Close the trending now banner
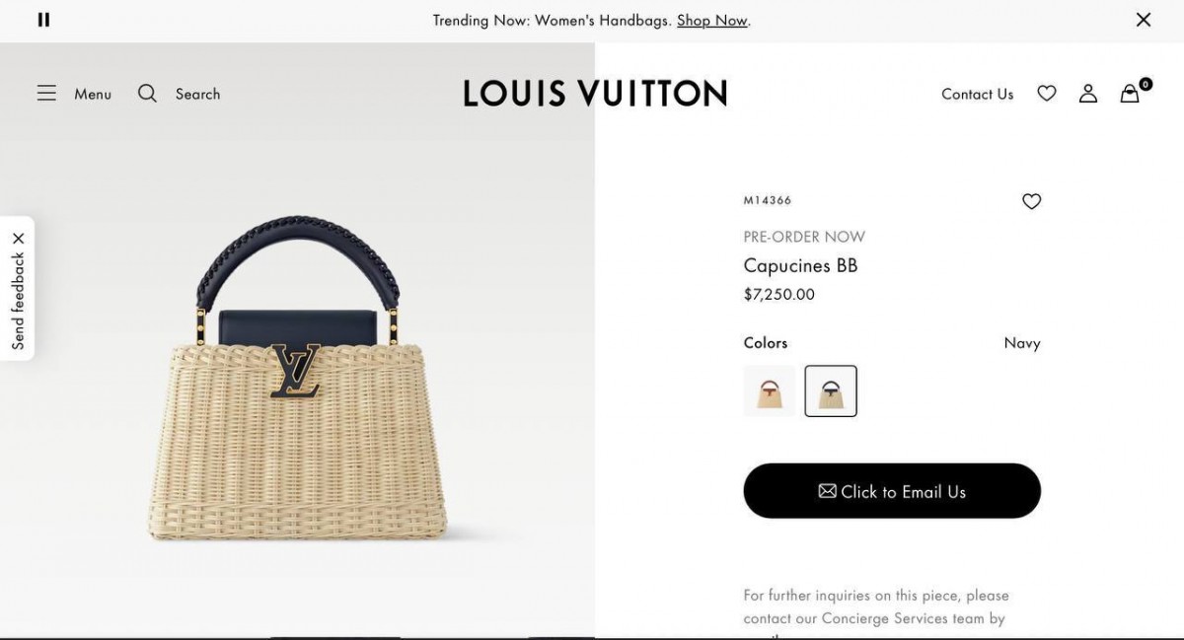Image resolution: width=1184 pixels, height=640 pixels. pos(1144,20)
